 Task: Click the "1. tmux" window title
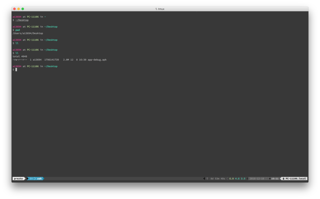160,9
